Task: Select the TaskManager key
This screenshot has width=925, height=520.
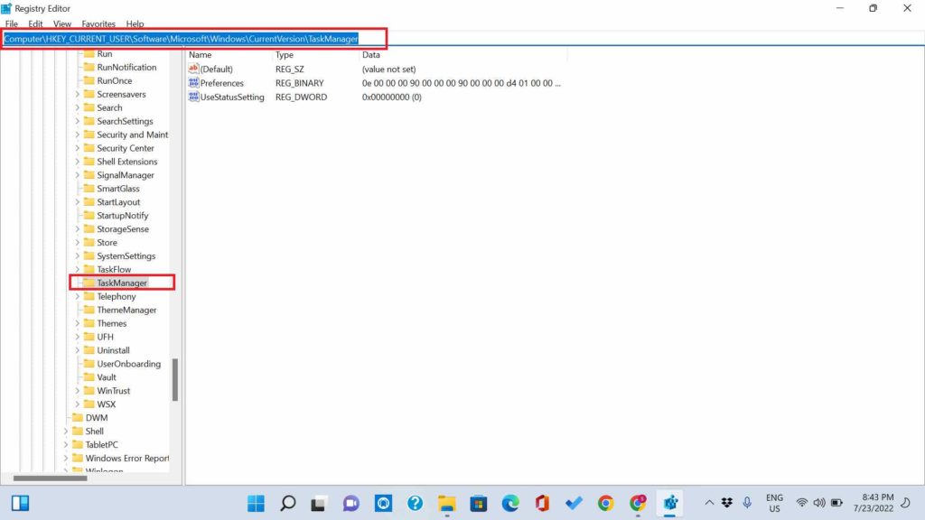Action: click(122, 283)
